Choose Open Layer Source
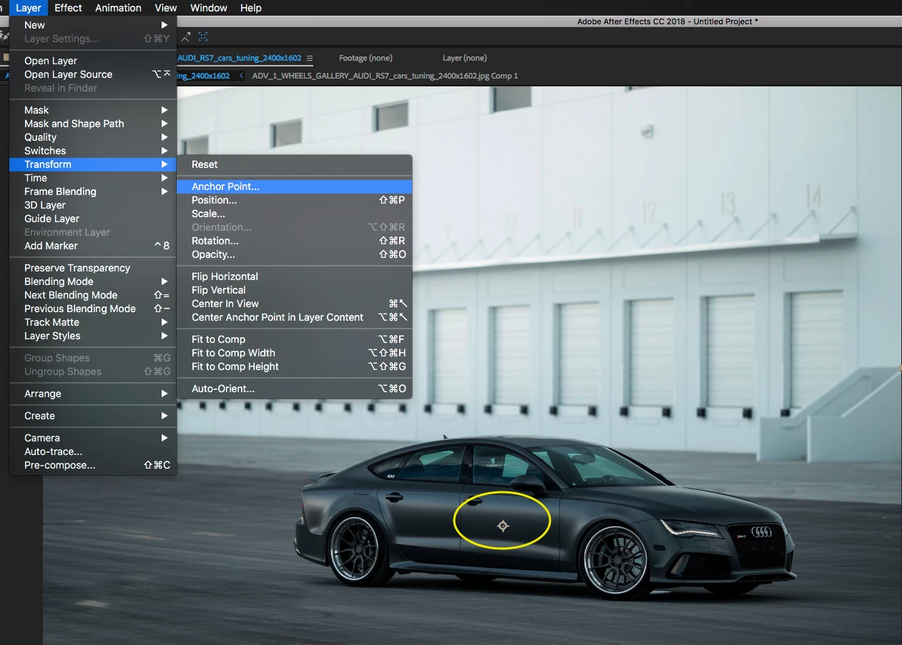This screenshot has height=645, width=902. click(x=93, y=74)
